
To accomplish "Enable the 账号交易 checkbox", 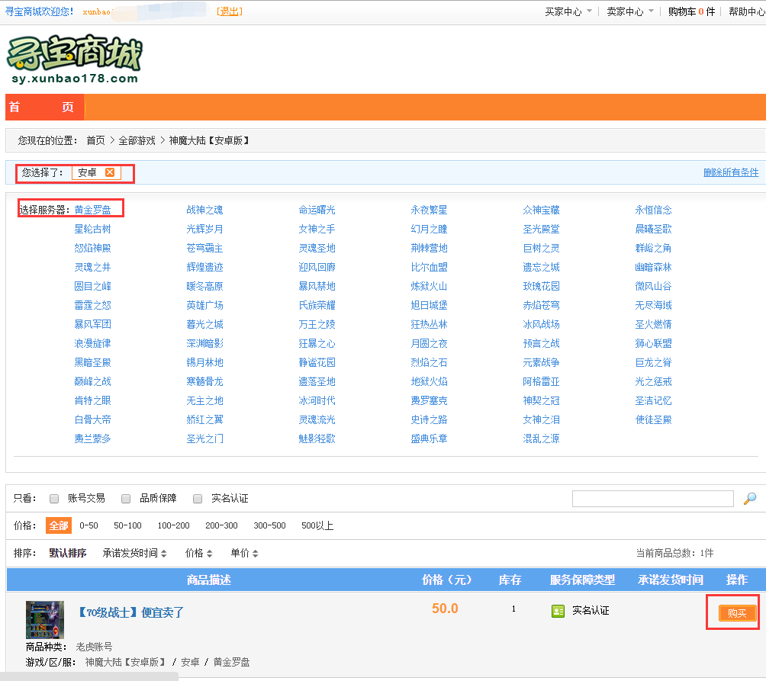I will [54, 499].
